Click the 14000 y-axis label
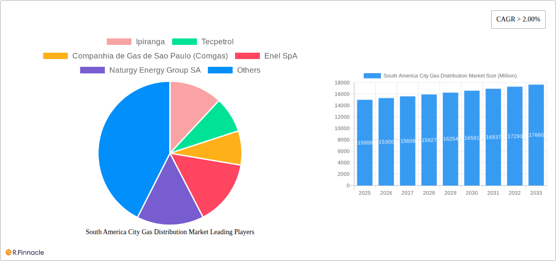Viewport: 556px width, 261px height. (x=342, y=106)
